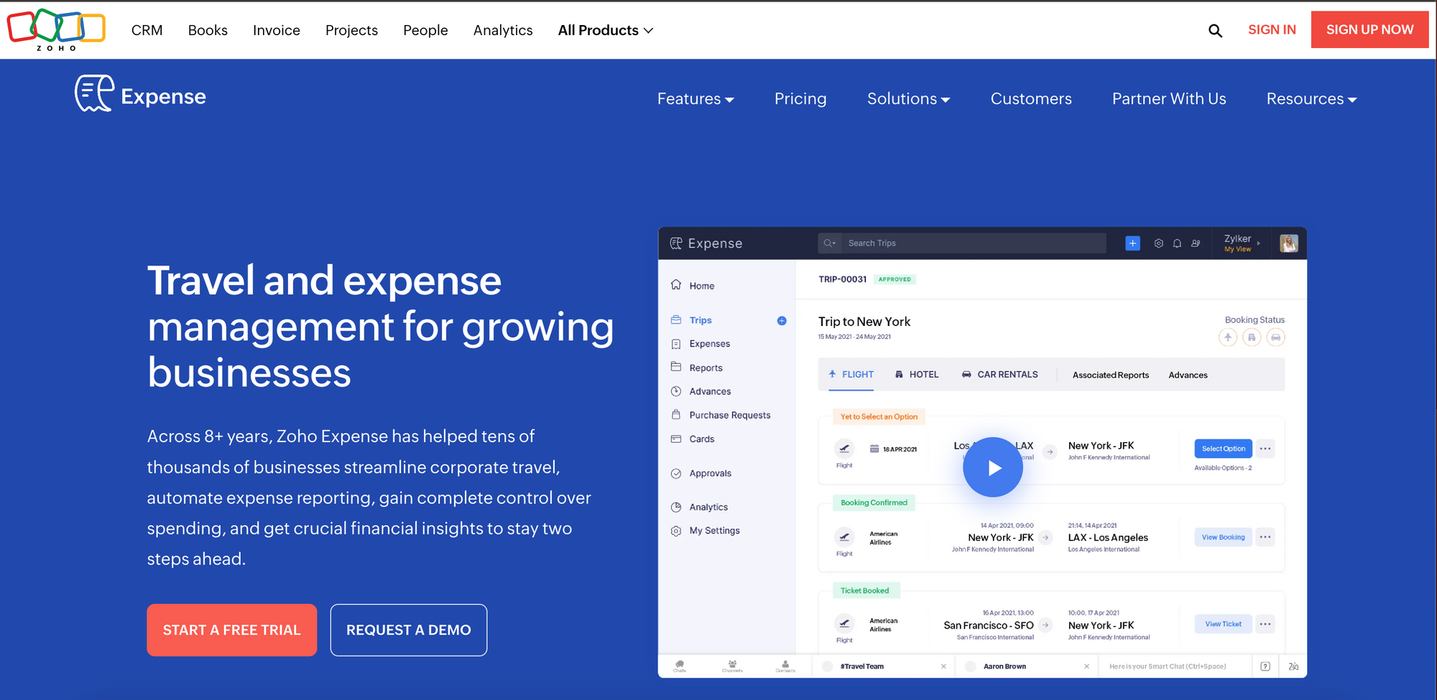Switch to the HOTEL tab

tap(917, 375)
